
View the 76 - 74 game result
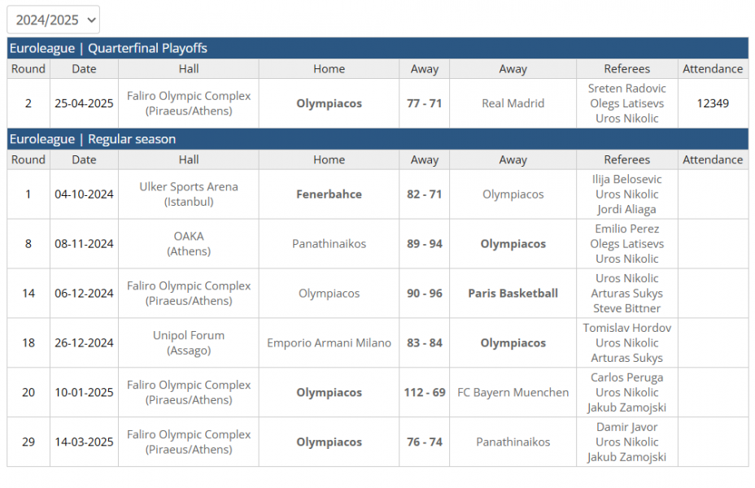pyautogui.click(x=424, y=442)
